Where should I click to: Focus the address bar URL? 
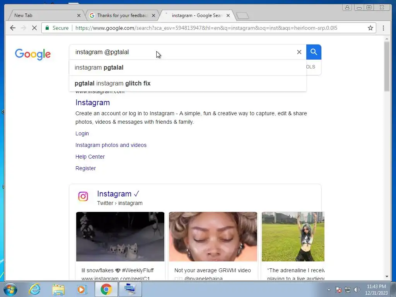(x=206, y=28)
